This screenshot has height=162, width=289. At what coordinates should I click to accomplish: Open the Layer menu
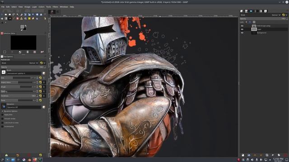[x=34, y=7]
